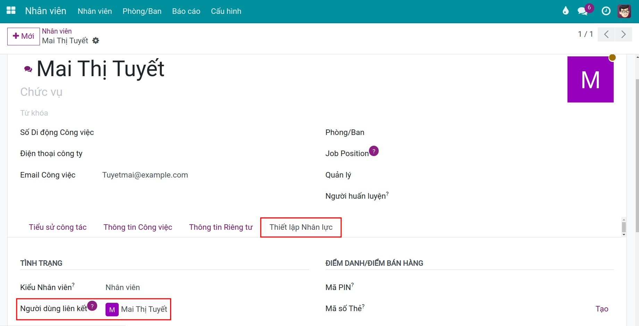Select the Thiết lập Nhân lực tab
The height and width of the screenshot is (326, 639).
pos(301,227)
